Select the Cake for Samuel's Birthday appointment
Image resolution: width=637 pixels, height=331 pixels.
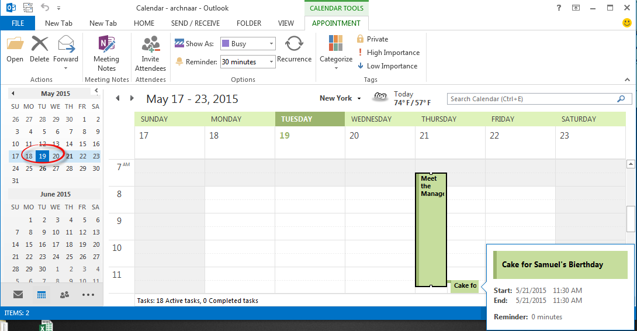tap(463, 286)
